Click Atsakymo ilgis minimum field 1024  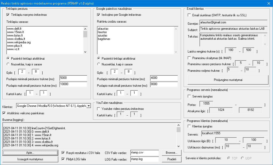tap(221, 110)
